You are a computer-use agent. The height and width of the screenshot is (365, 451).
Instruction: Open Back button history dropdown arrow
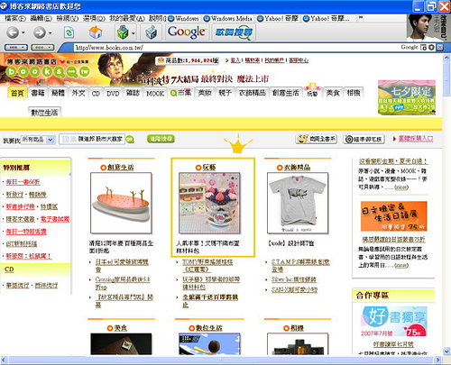pos(23,32)
